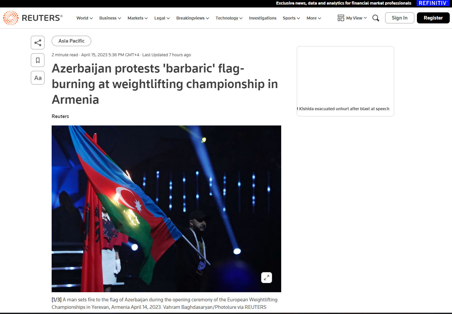Open the Kishida evacuated unhurt story card
The image size is (452, 314).
(345, 81)
